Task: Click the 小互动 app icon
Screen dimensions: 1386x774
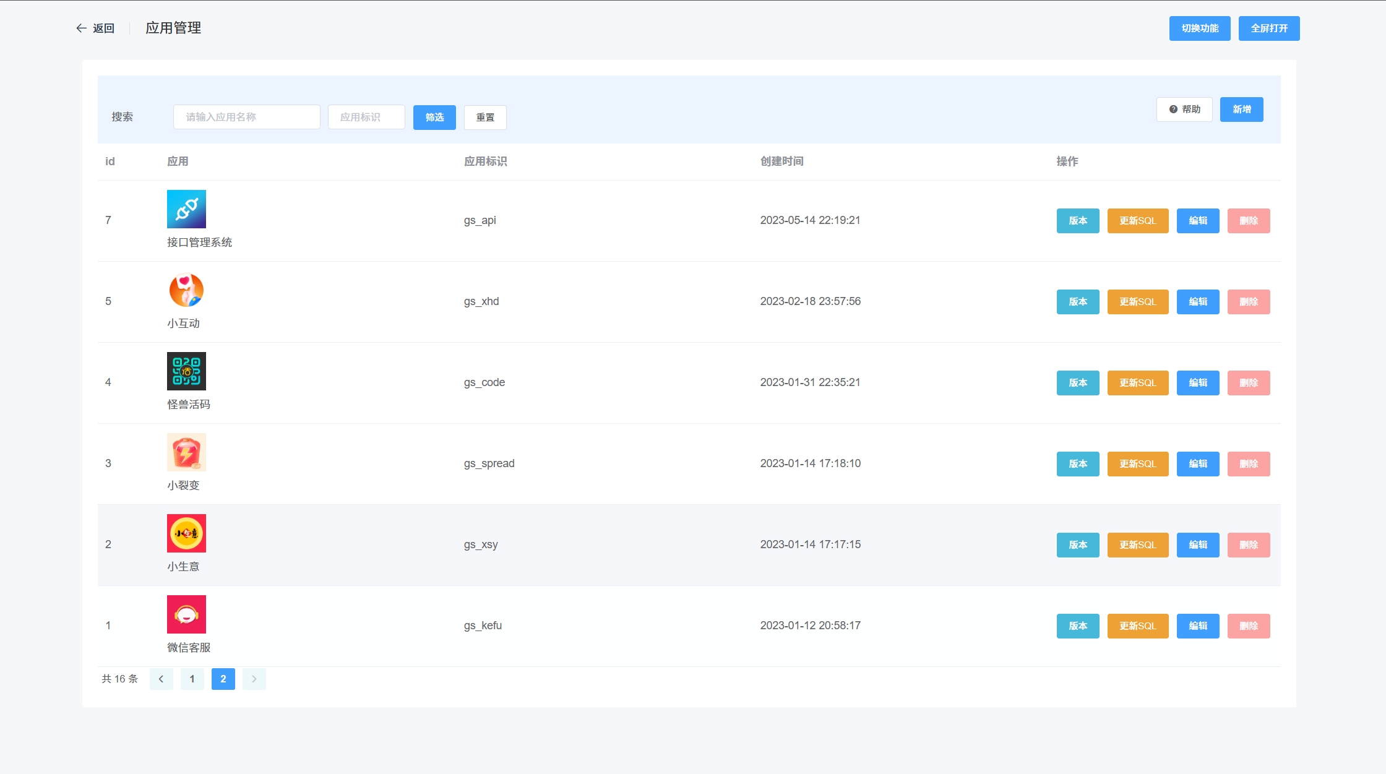Action: pos(186,290)
